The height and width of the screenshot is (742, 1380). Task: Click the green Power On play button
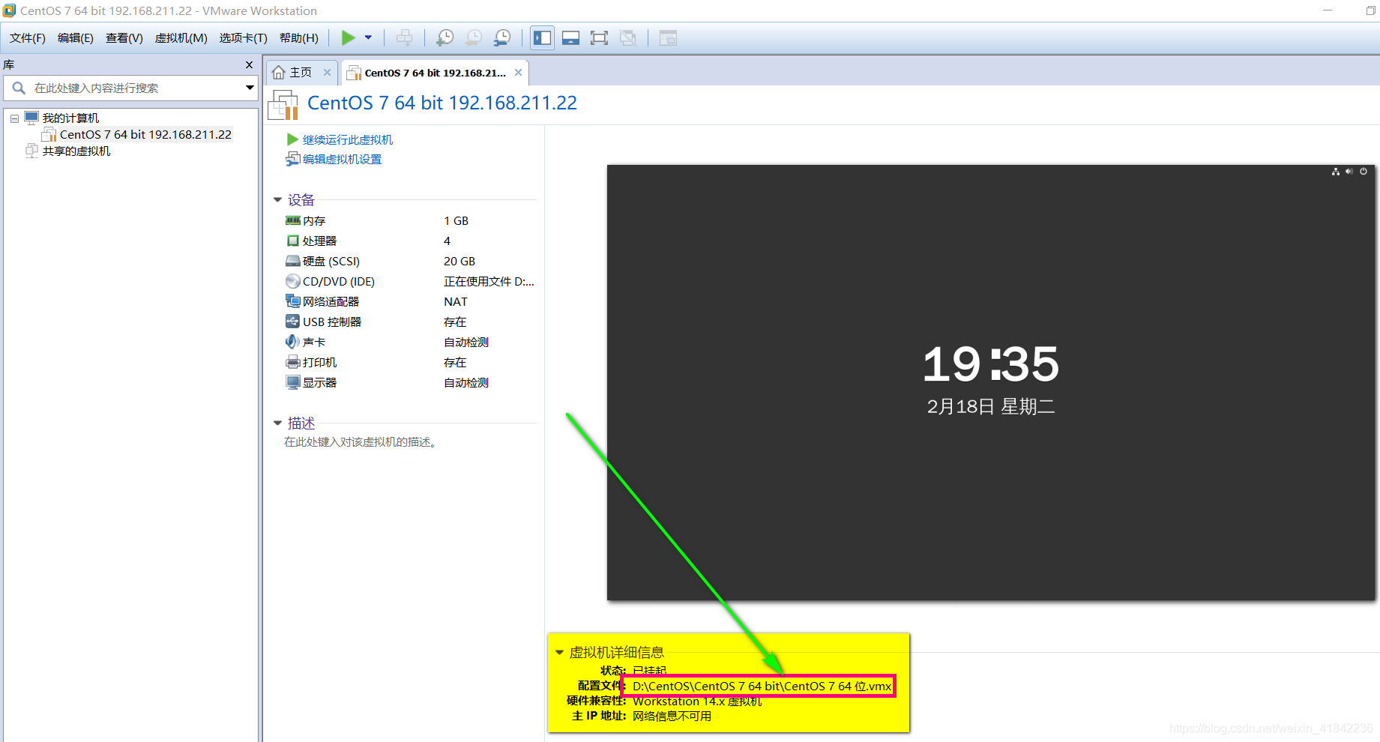(x=348, y=37)
